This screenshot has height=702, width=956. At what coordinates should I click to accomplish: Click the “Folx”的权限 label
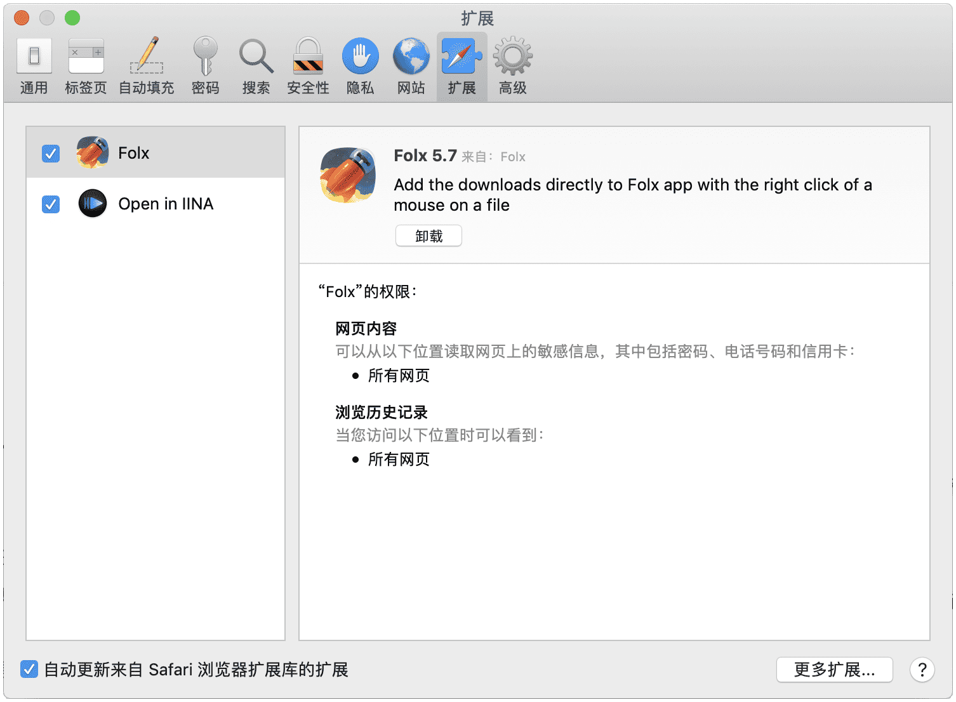[368, 291]
